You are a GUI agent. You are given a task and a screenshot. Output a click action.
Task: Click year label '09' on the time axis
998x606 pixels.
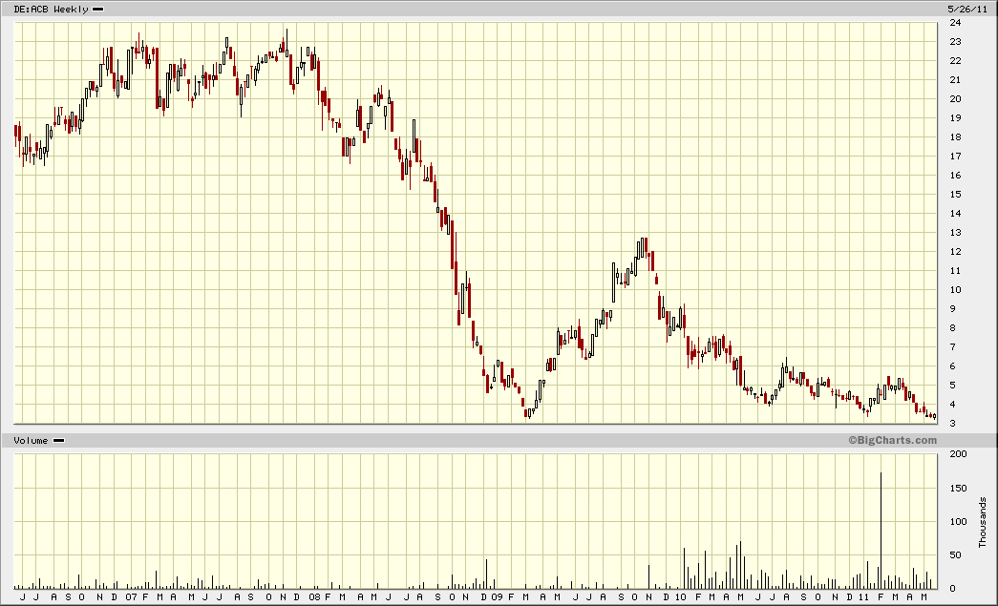(498, 597)
